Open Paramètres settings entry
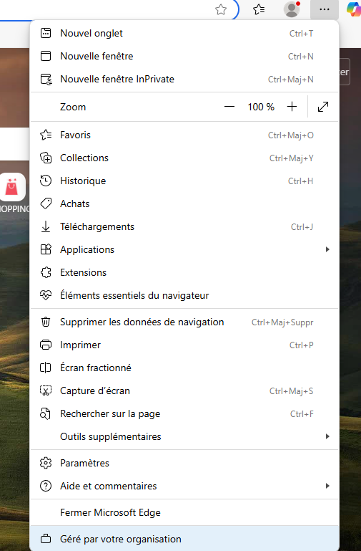 point(184,463)
